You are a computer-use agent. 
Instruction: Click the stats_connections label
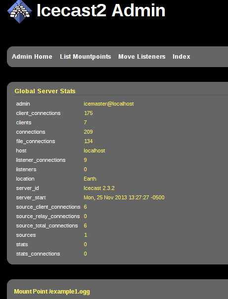click(38, 254)
